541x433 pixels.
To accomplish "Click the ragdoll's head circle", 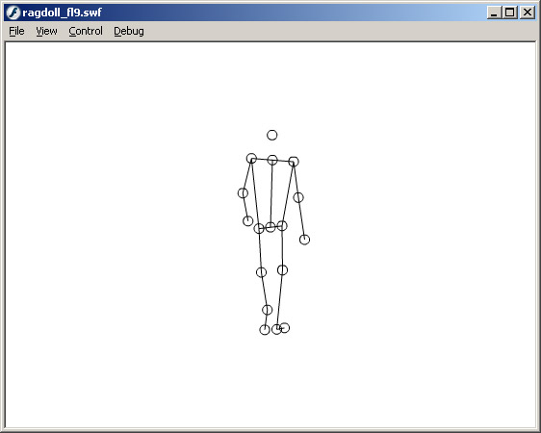I will pos(271,135).
